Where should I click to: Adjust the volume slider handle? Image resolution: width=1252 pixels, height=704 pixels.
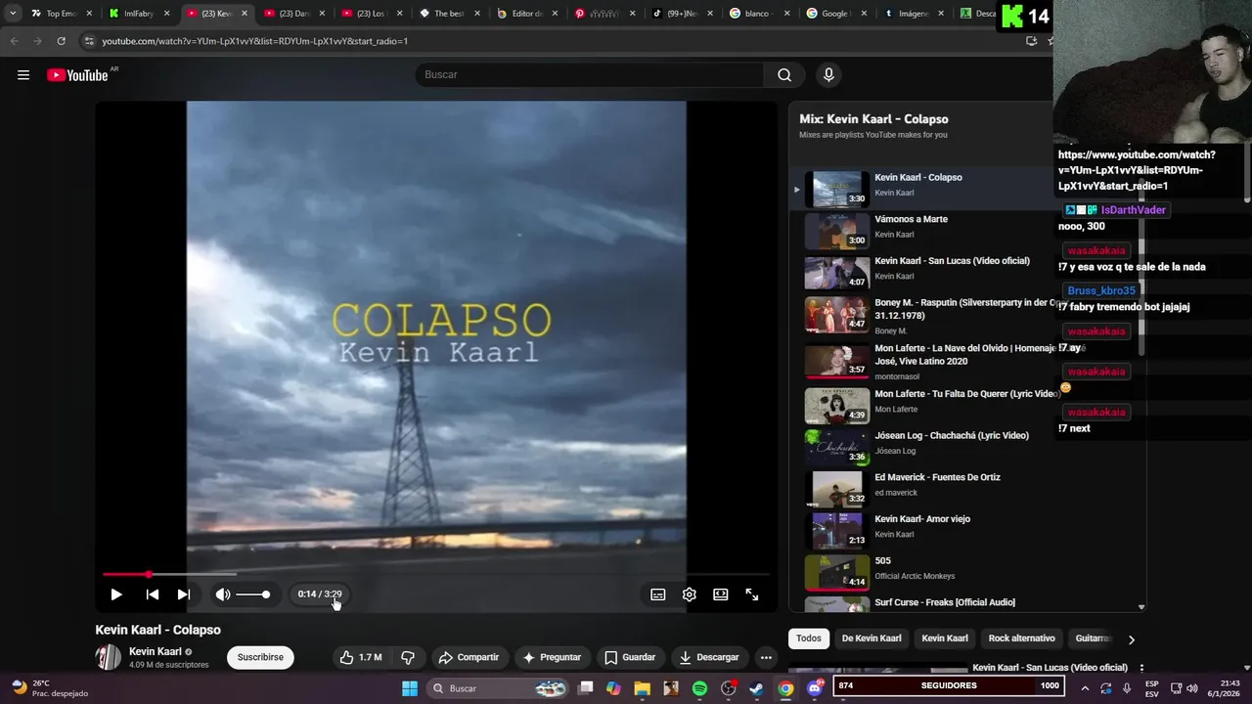(x=266, y=594)
